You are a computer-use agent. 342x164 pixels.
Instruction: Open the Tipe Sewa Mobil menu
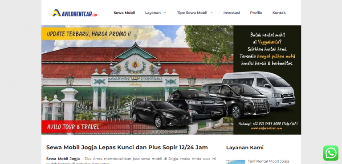[192, 12]
